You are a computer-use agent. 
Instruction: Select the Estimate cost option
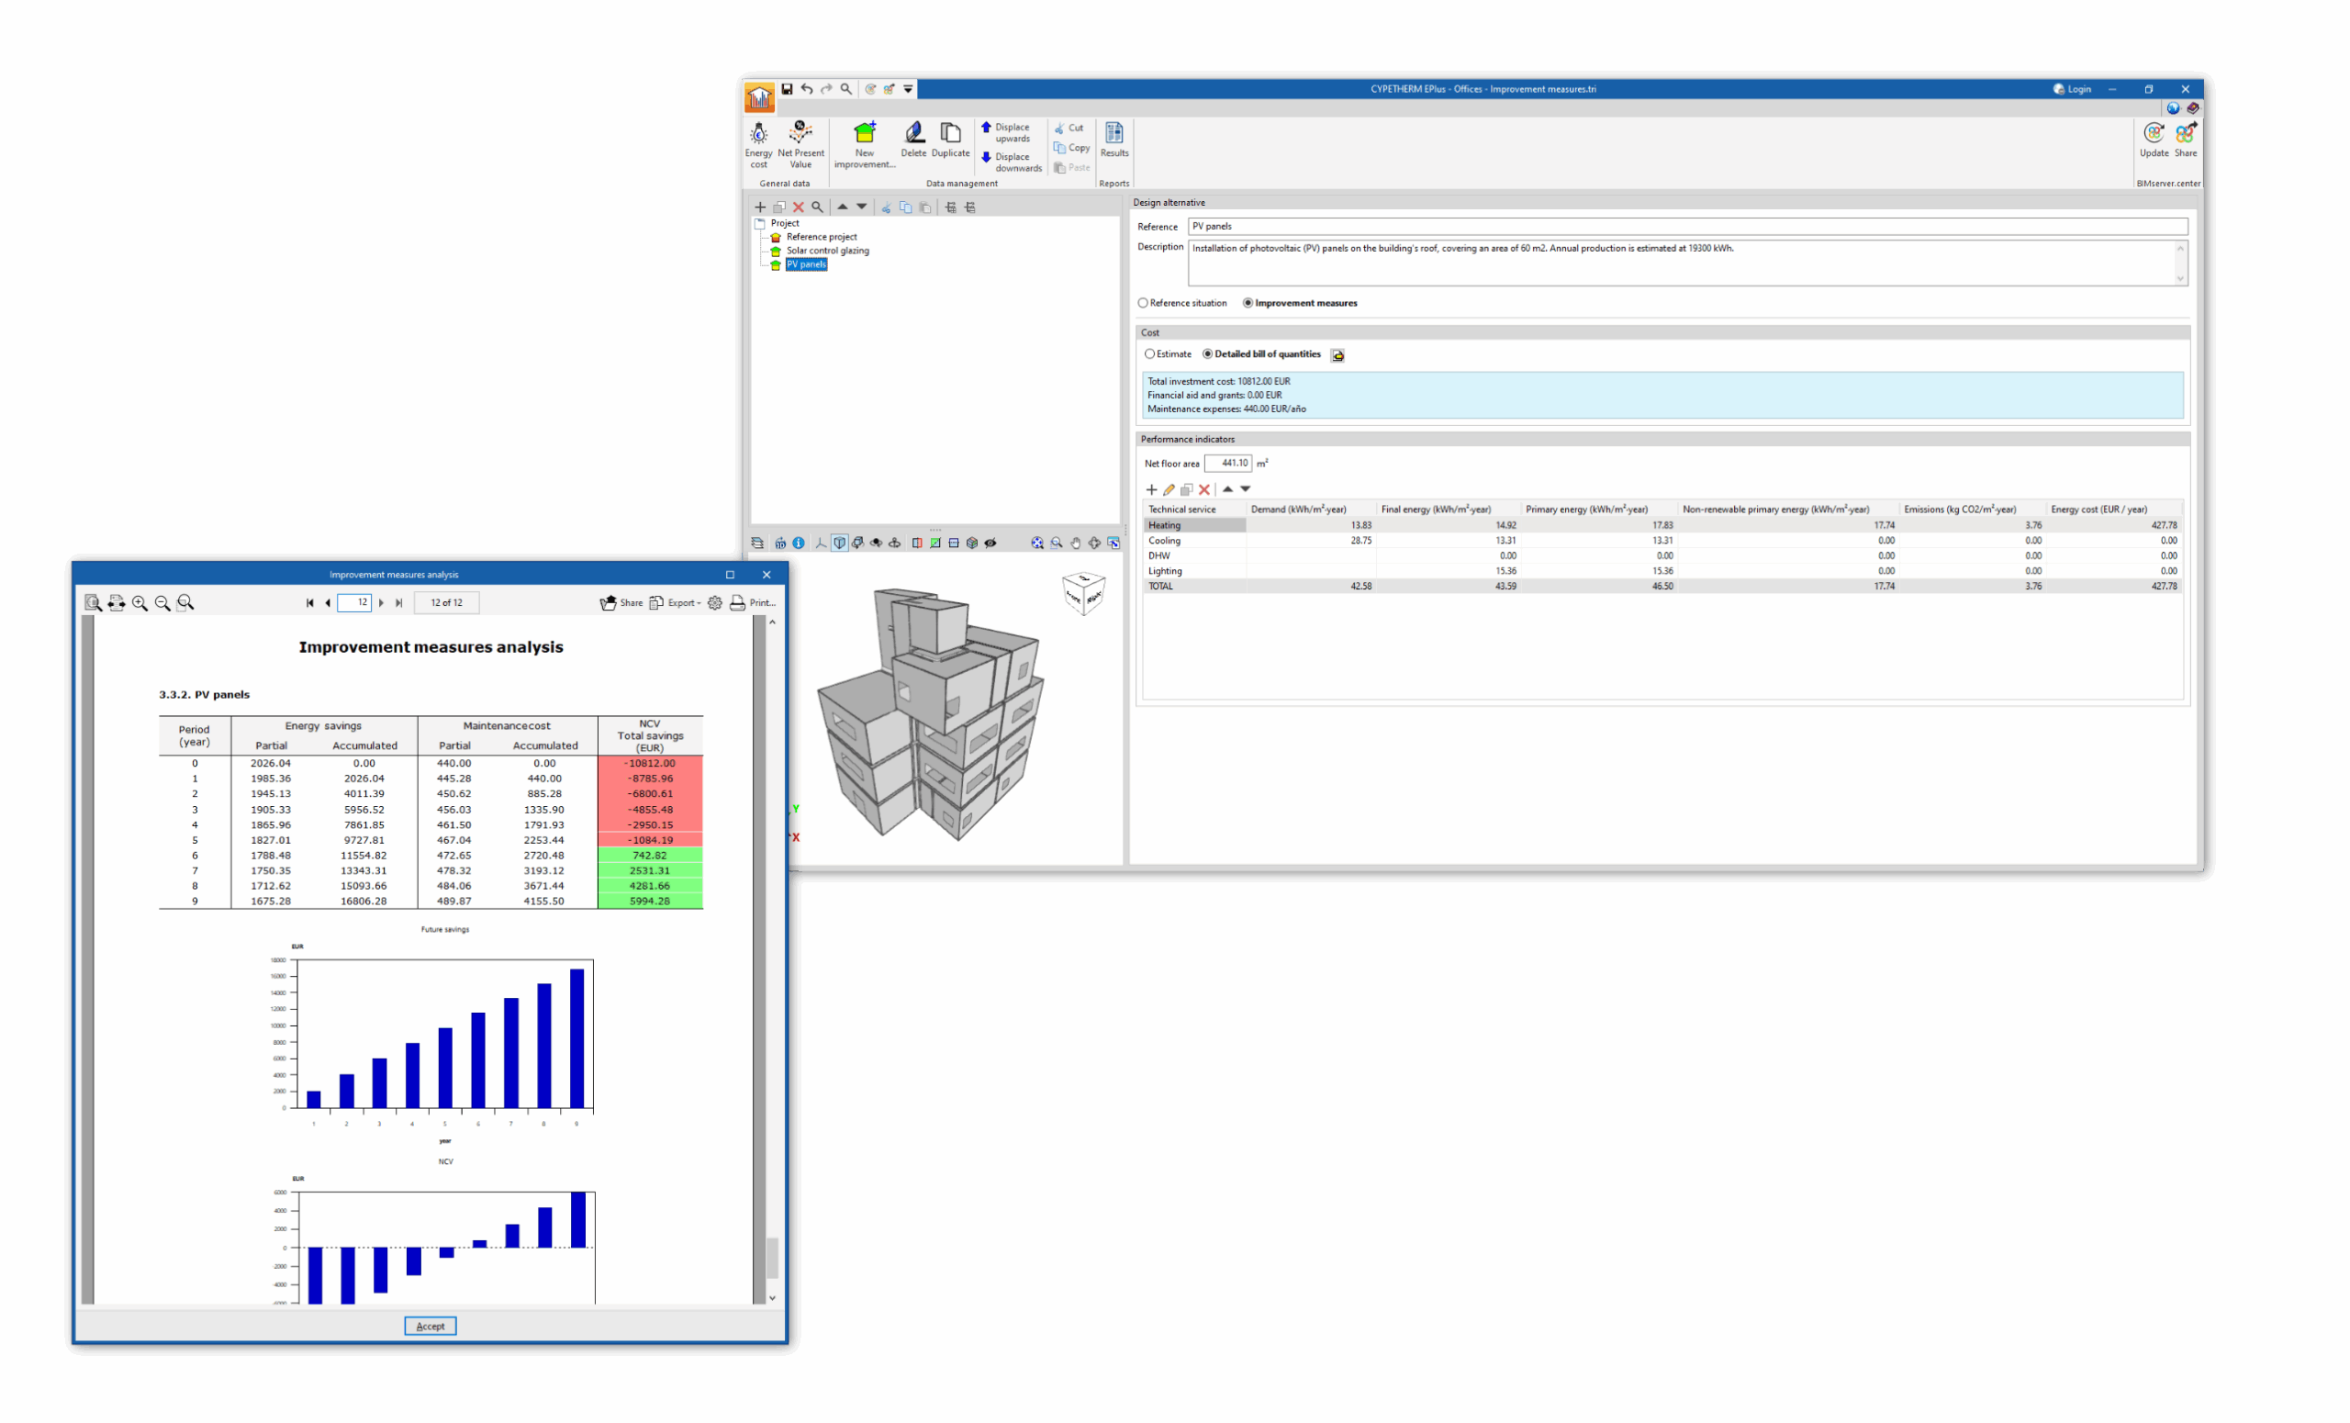click(x=1150, y=353)
